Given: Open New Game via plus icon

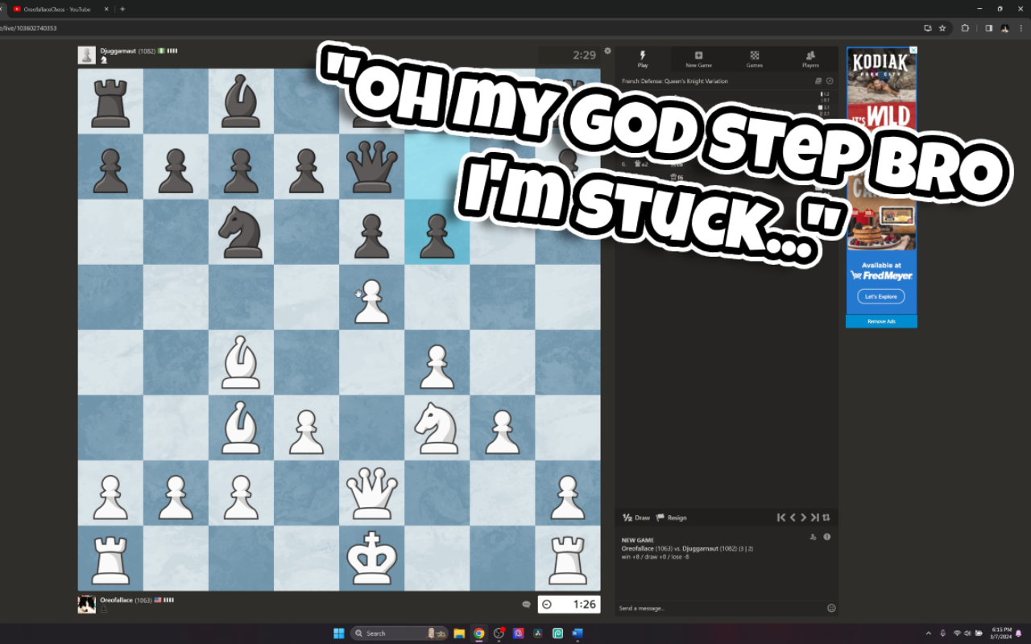Looking at the screenshot, I should click(699, 55).
